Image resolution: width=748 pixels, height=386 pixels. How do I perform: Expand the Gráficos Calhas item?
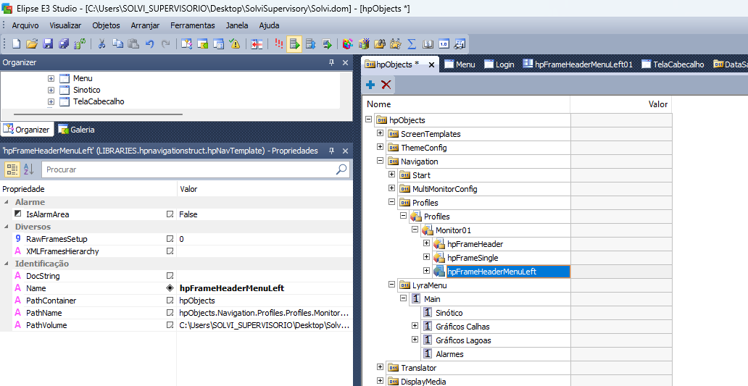pyautogui.click(x=415, y=326)
